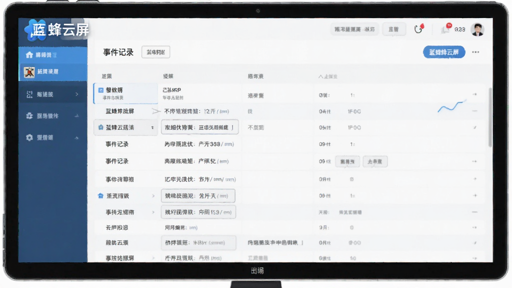Click the input field containing the value 159
This screenshot has width=512, height=288.
[198, 212]
